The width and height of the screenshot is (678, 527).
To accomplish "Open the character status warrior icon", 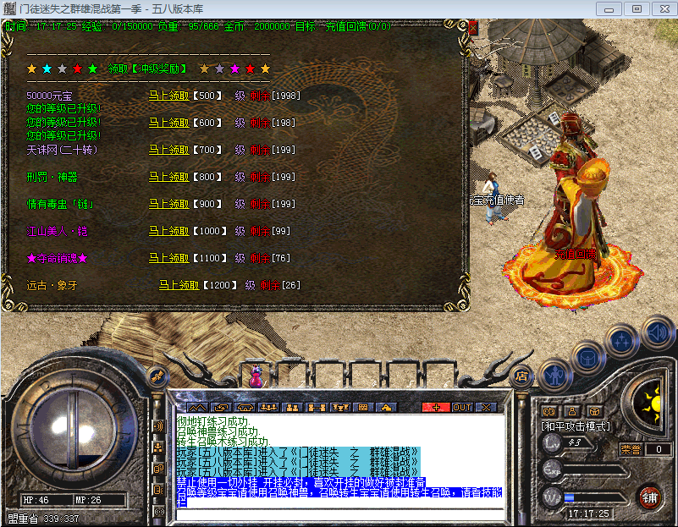I will (x=555, y=375).
